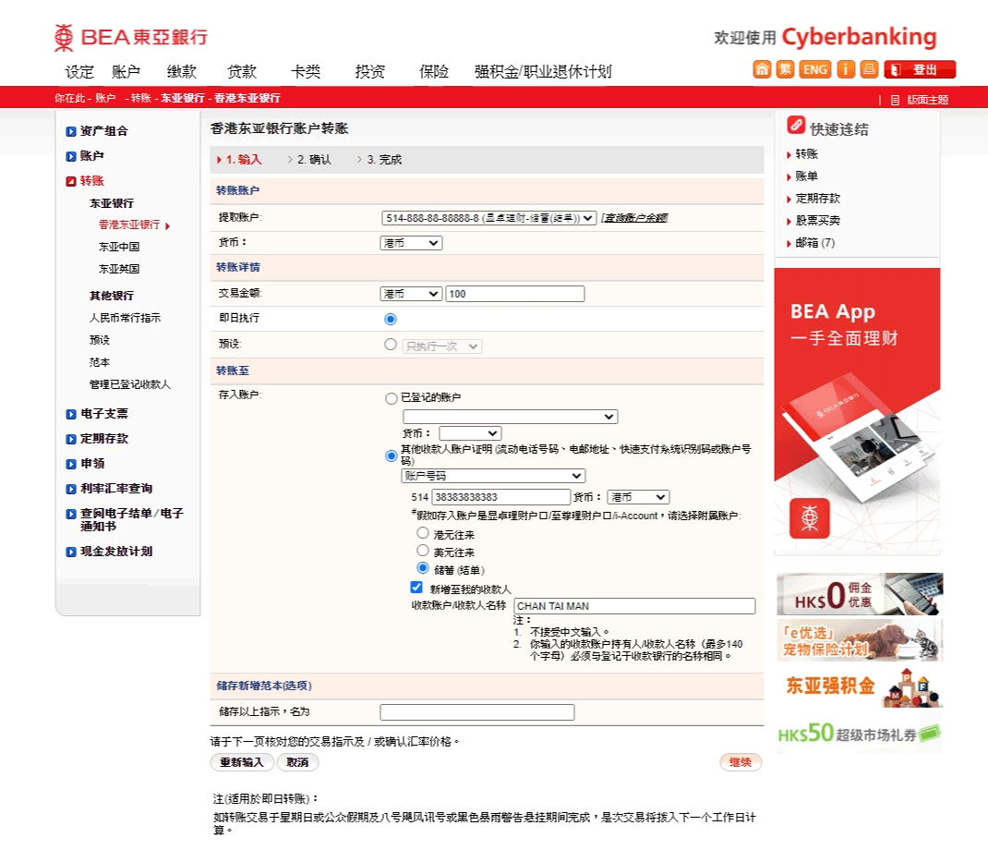Log out with the 登出 button
The width and height of the screenshot is (988, 850).
point(920,69)
